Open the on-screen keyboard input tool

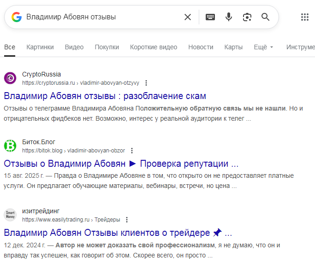coord(210,17)
